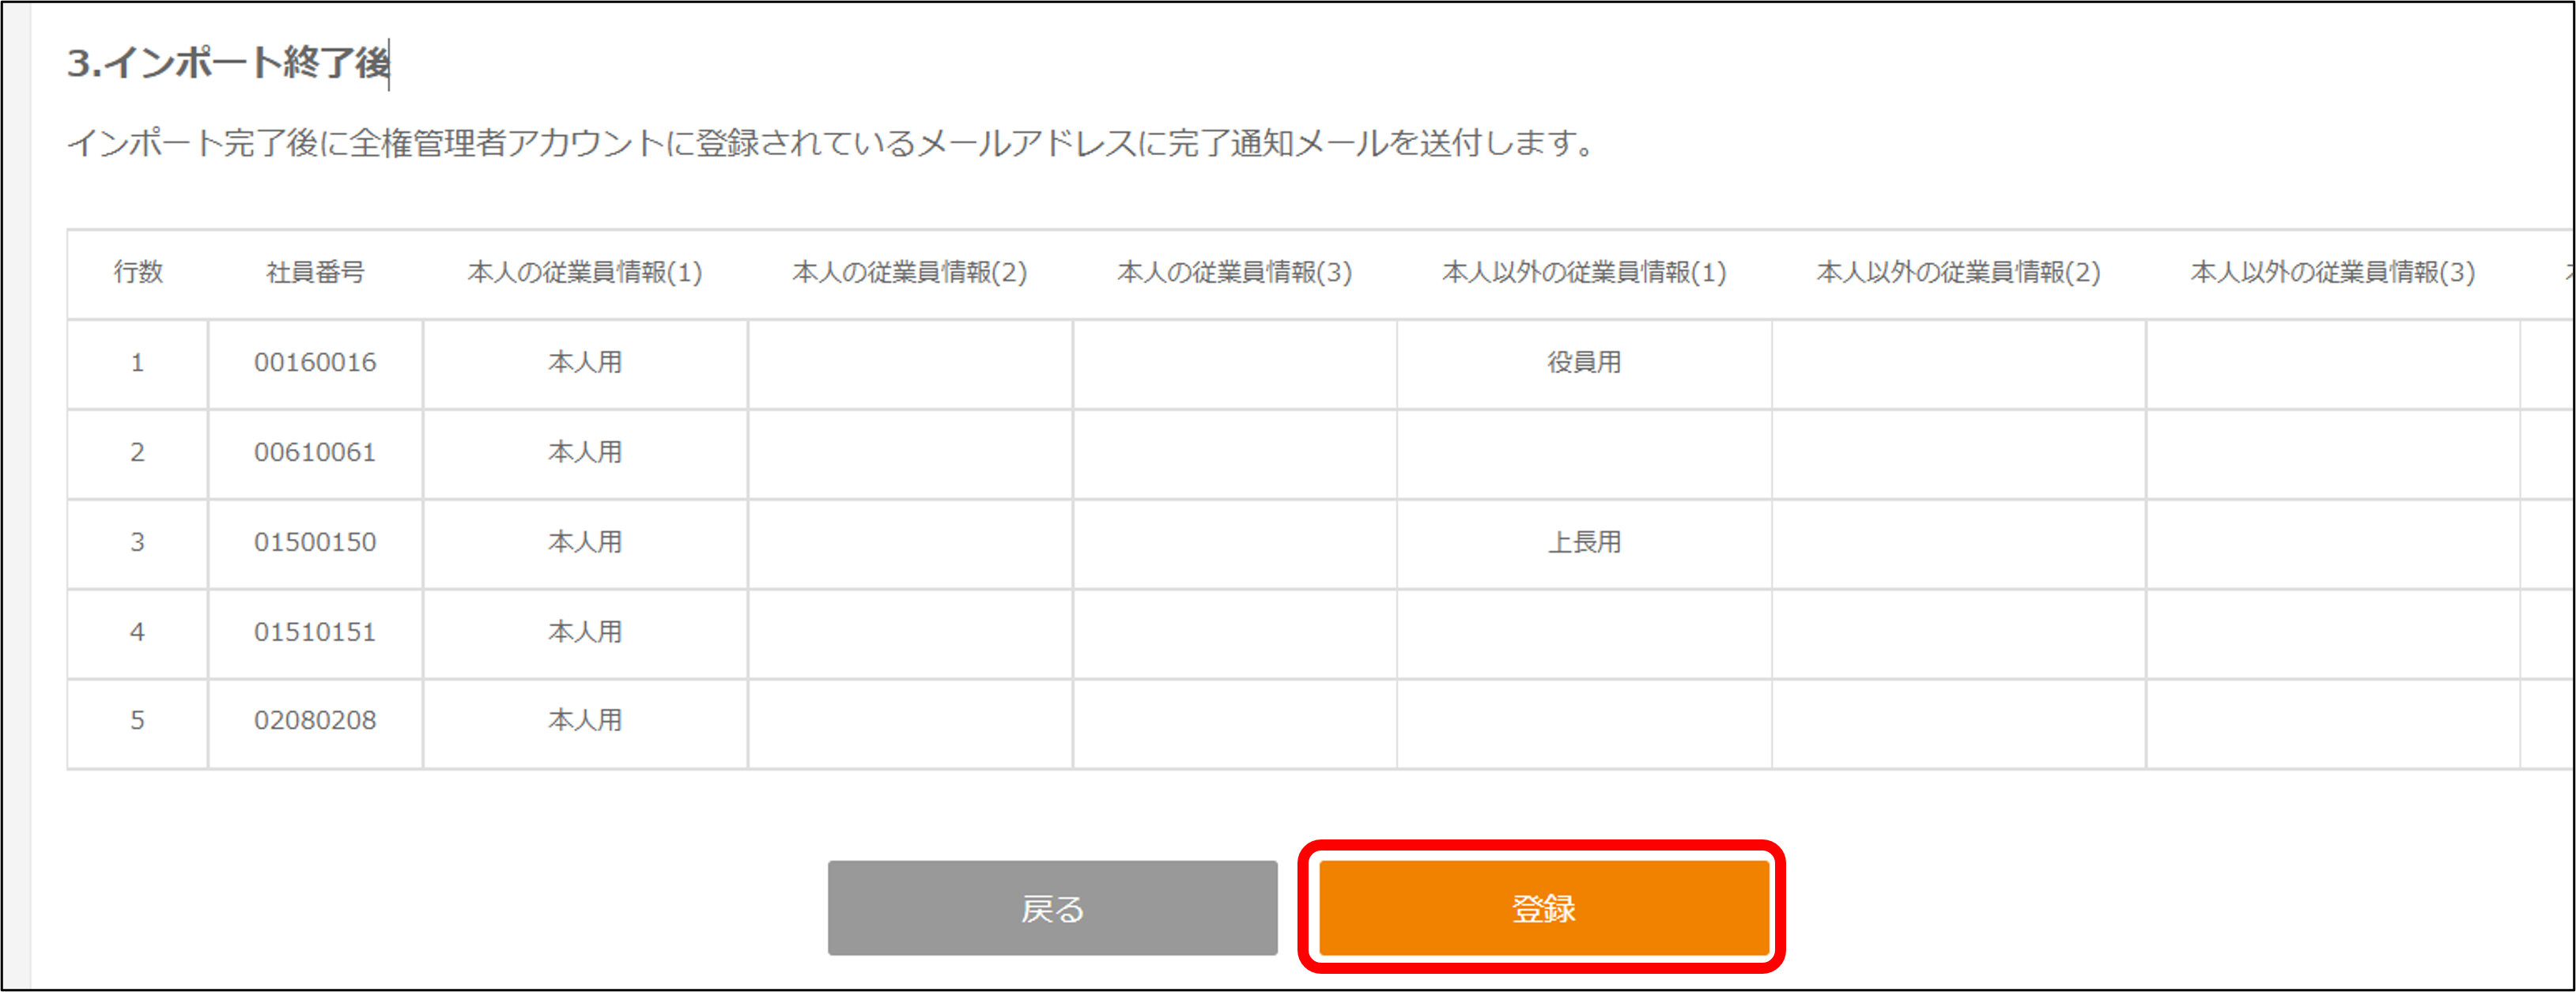The image size is (2576, 992).
Task: Select the 本人の従業員情報(1) header
Action: (585, 272)
